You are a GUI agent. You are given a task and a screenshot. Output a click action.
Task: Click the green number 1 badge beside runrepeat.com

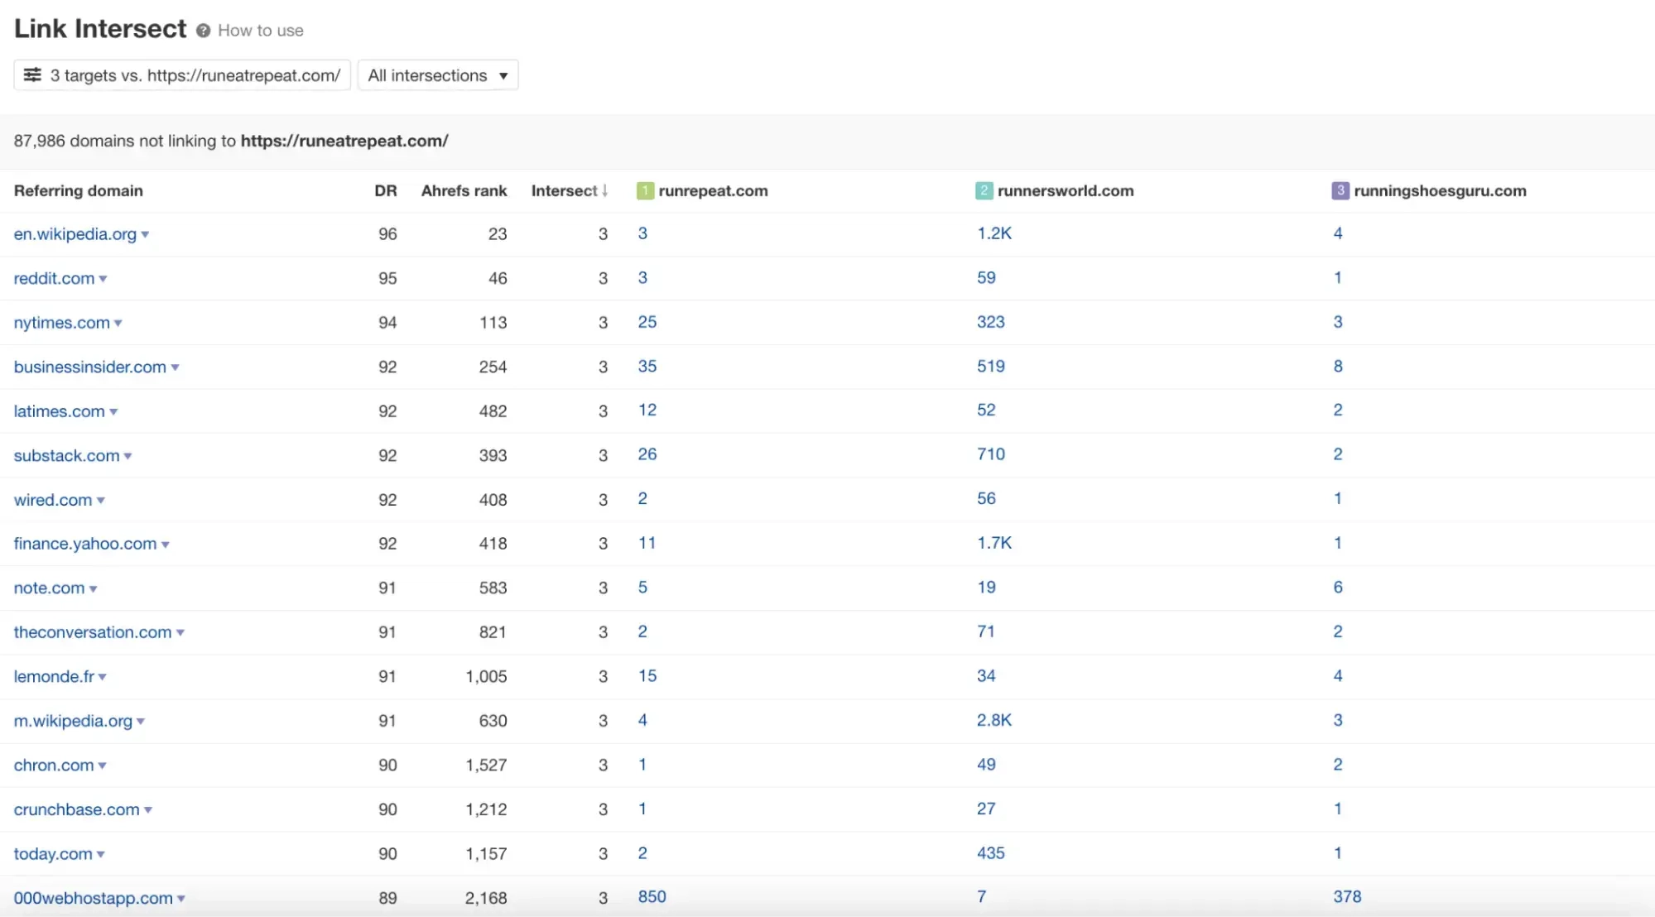coord(645,191)
